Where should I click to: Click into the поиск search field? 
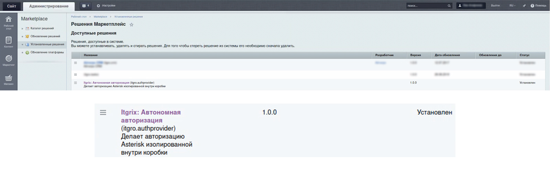426,6
